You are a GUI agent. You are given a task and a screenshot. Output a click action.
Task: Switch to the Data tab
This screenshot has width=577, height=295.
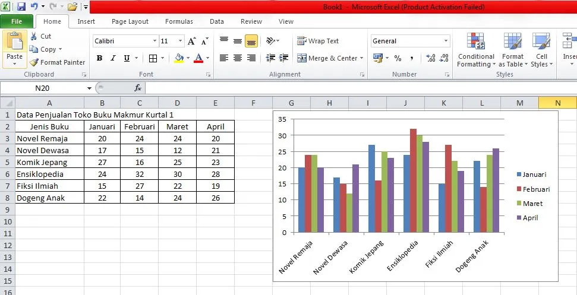point(217,22)
